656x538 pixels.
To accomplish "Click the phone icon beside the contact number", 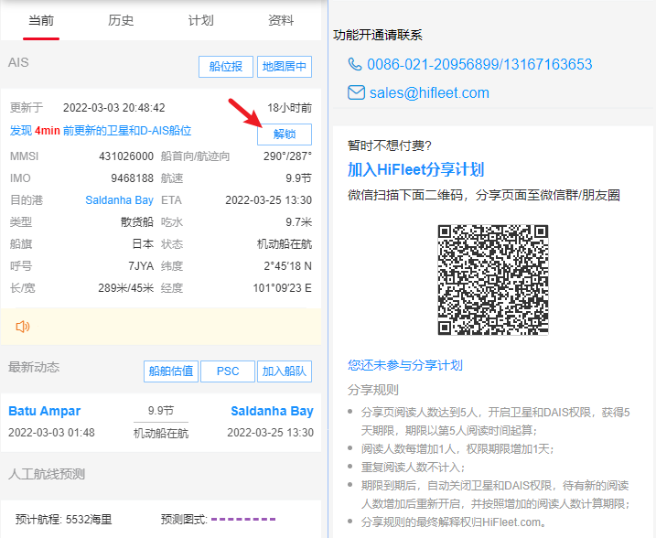I will (355, 64).
